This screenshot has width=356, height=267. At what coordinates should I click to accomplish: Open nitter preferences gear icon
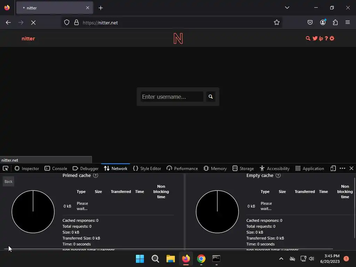point(332,38)
